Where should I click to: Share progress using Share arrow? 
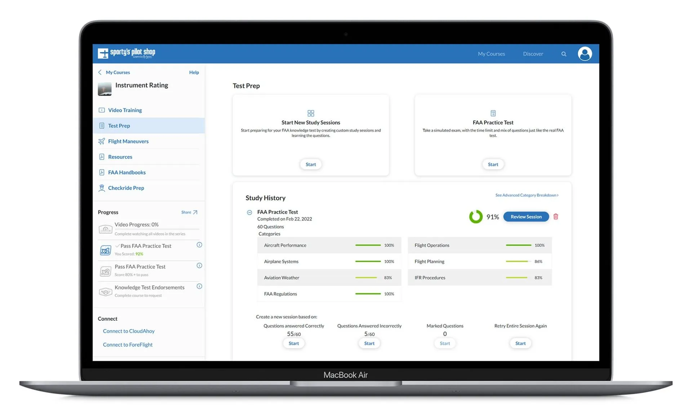coord(189,212)
